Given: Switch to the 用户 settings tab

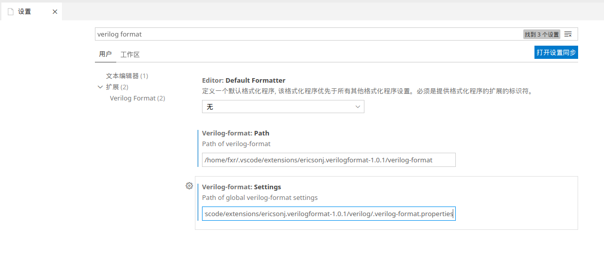Looking at the screenshot, I should [x=105, y=54].
